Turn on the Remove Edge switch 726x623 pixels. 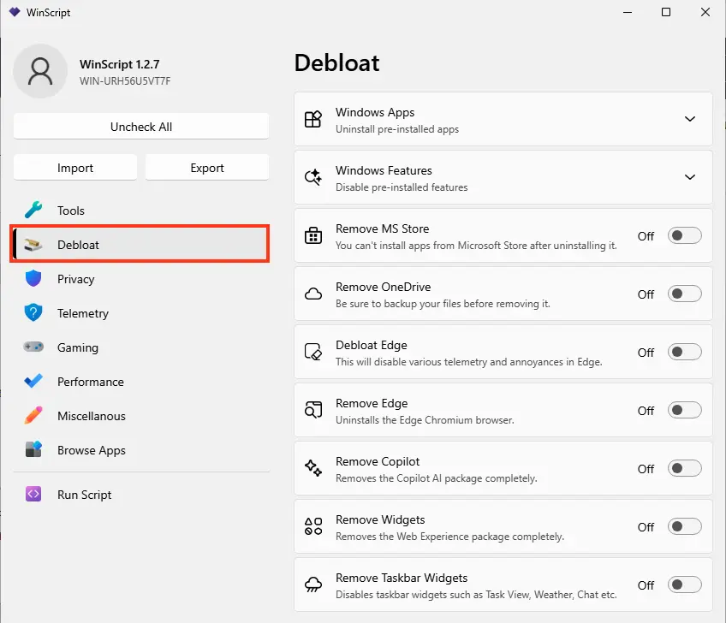point(684,410)
